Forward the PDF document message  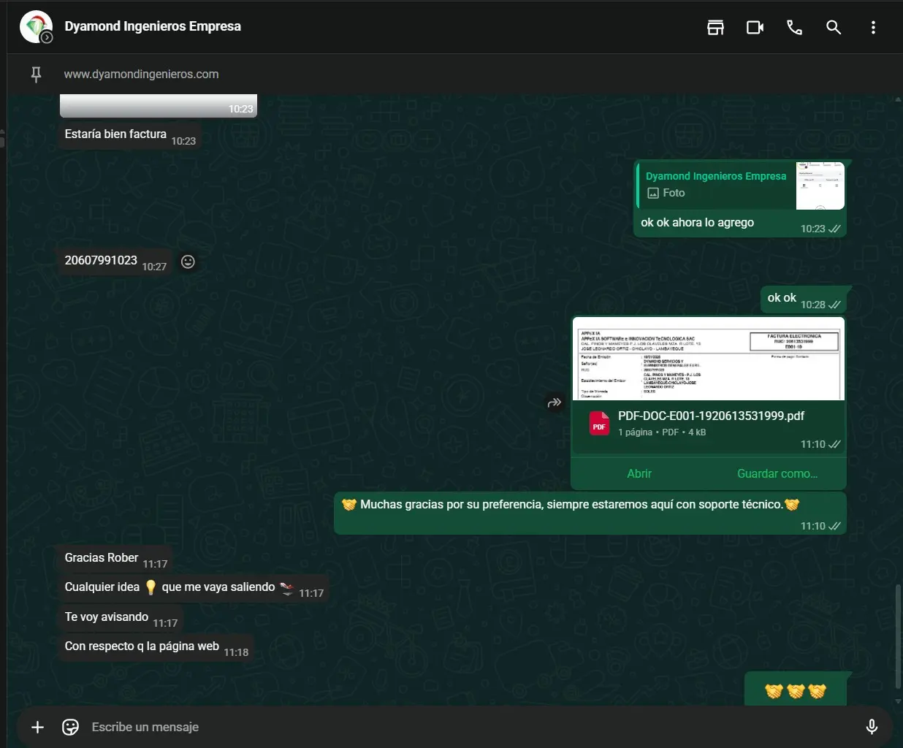click(x=555, y=402)
